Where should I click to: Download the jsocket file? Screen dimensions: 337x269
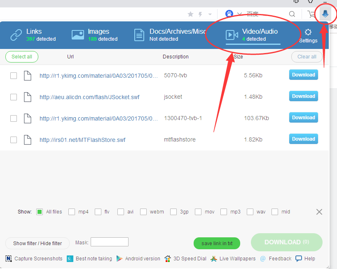[x=304, y=96]
